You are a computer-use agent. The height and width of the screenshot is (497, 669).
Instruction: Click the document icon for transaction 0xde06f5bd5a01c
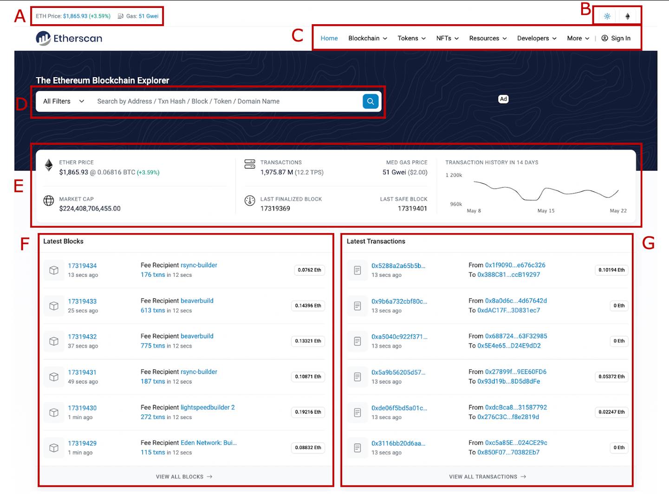tap(357, 412)
